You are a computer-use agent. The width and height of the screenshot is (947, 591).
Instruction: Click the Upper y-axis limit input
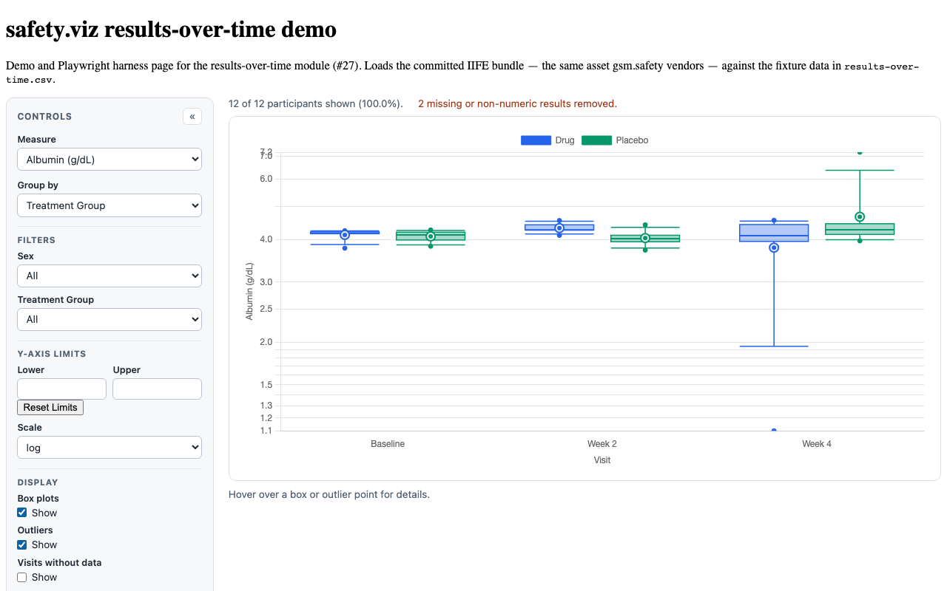pyautogui.click(x=157, y=389)
